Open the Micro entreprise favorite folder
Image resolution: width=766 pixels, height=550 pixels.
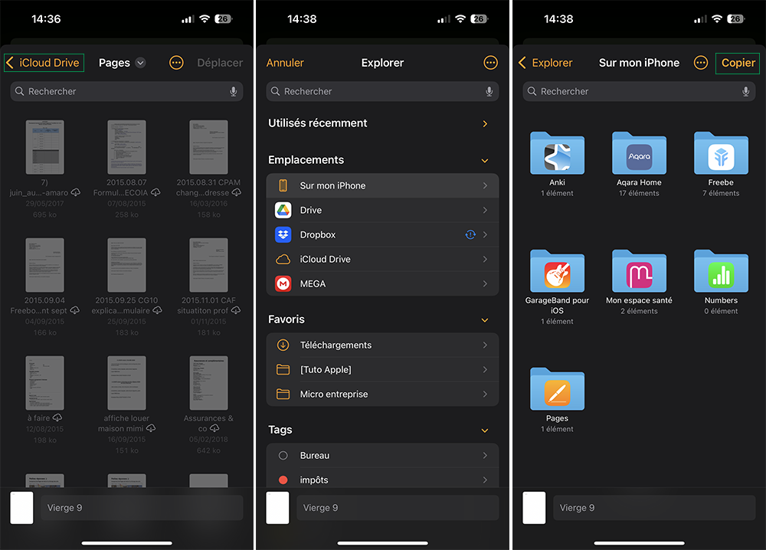tap(382, 394)
